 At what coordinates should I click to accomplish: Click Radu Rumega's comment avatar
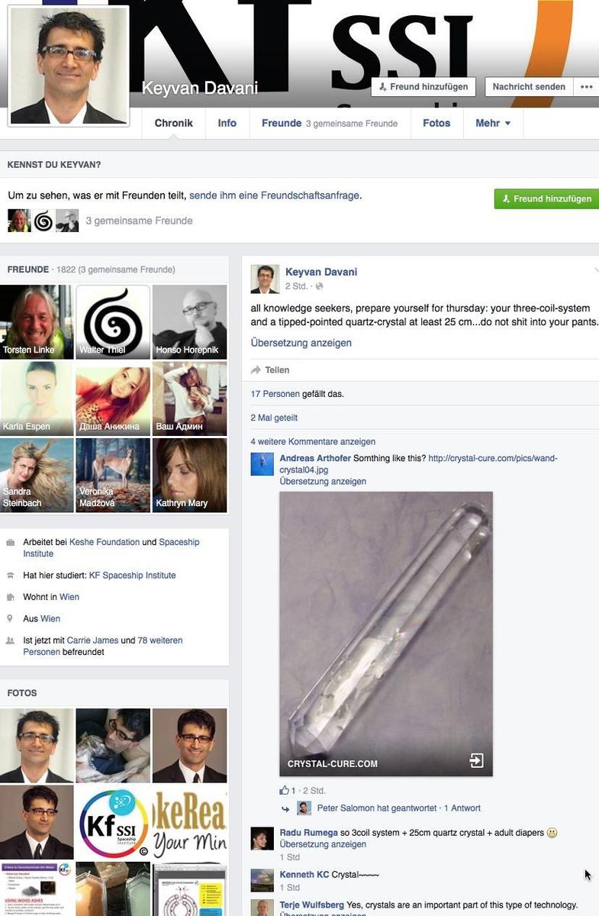point(262,839)
